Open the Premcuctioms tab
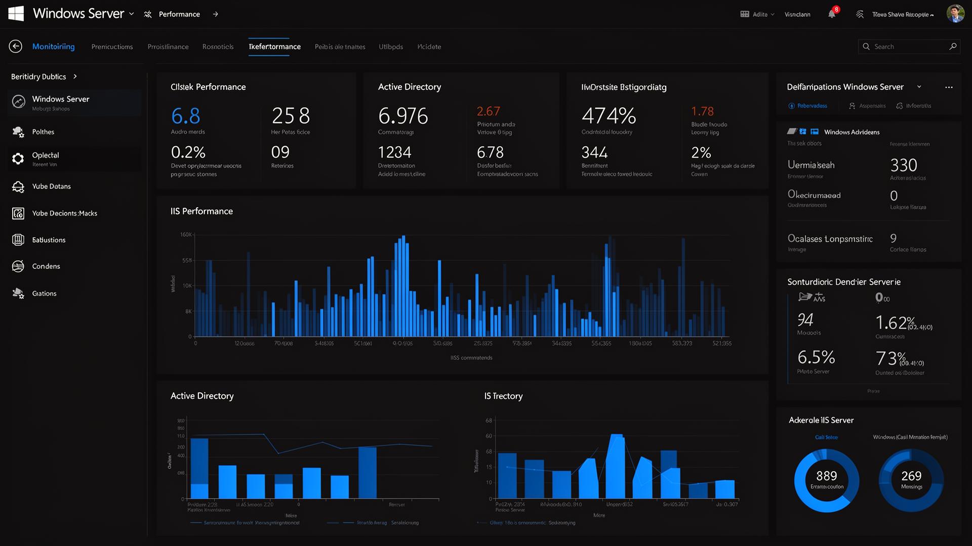The width and height of the screenshot is (972, 546). point(112,47)
